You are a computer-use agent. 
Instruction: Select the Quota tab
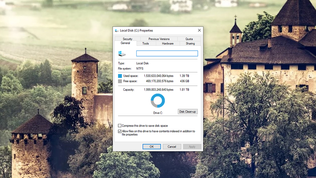[189, 39]
